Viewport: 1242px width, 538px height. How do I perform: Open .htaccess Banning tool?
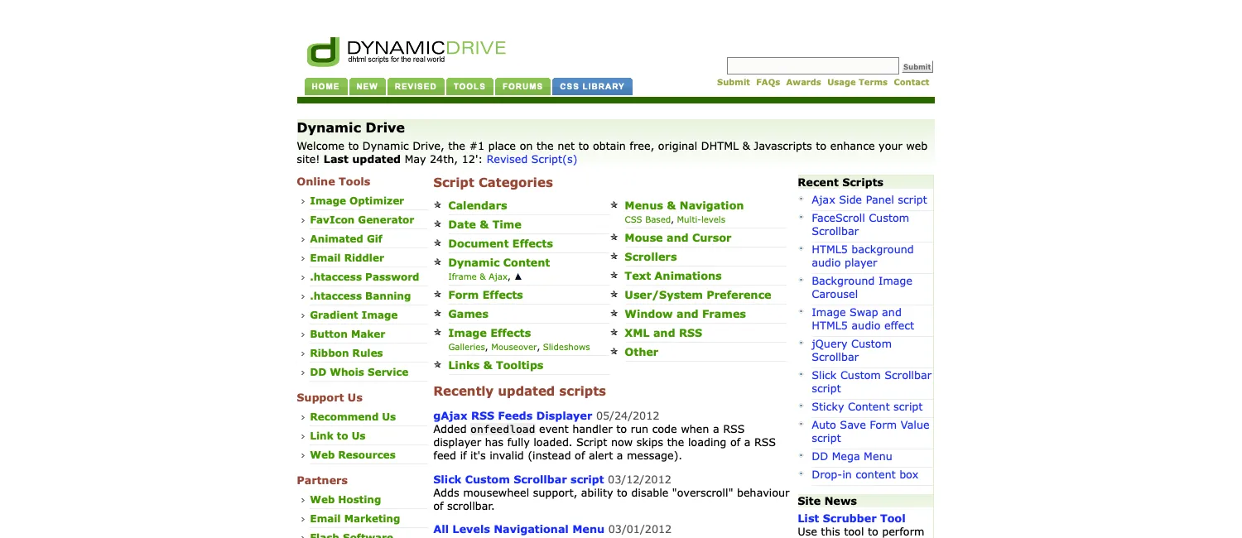point(360,296)
